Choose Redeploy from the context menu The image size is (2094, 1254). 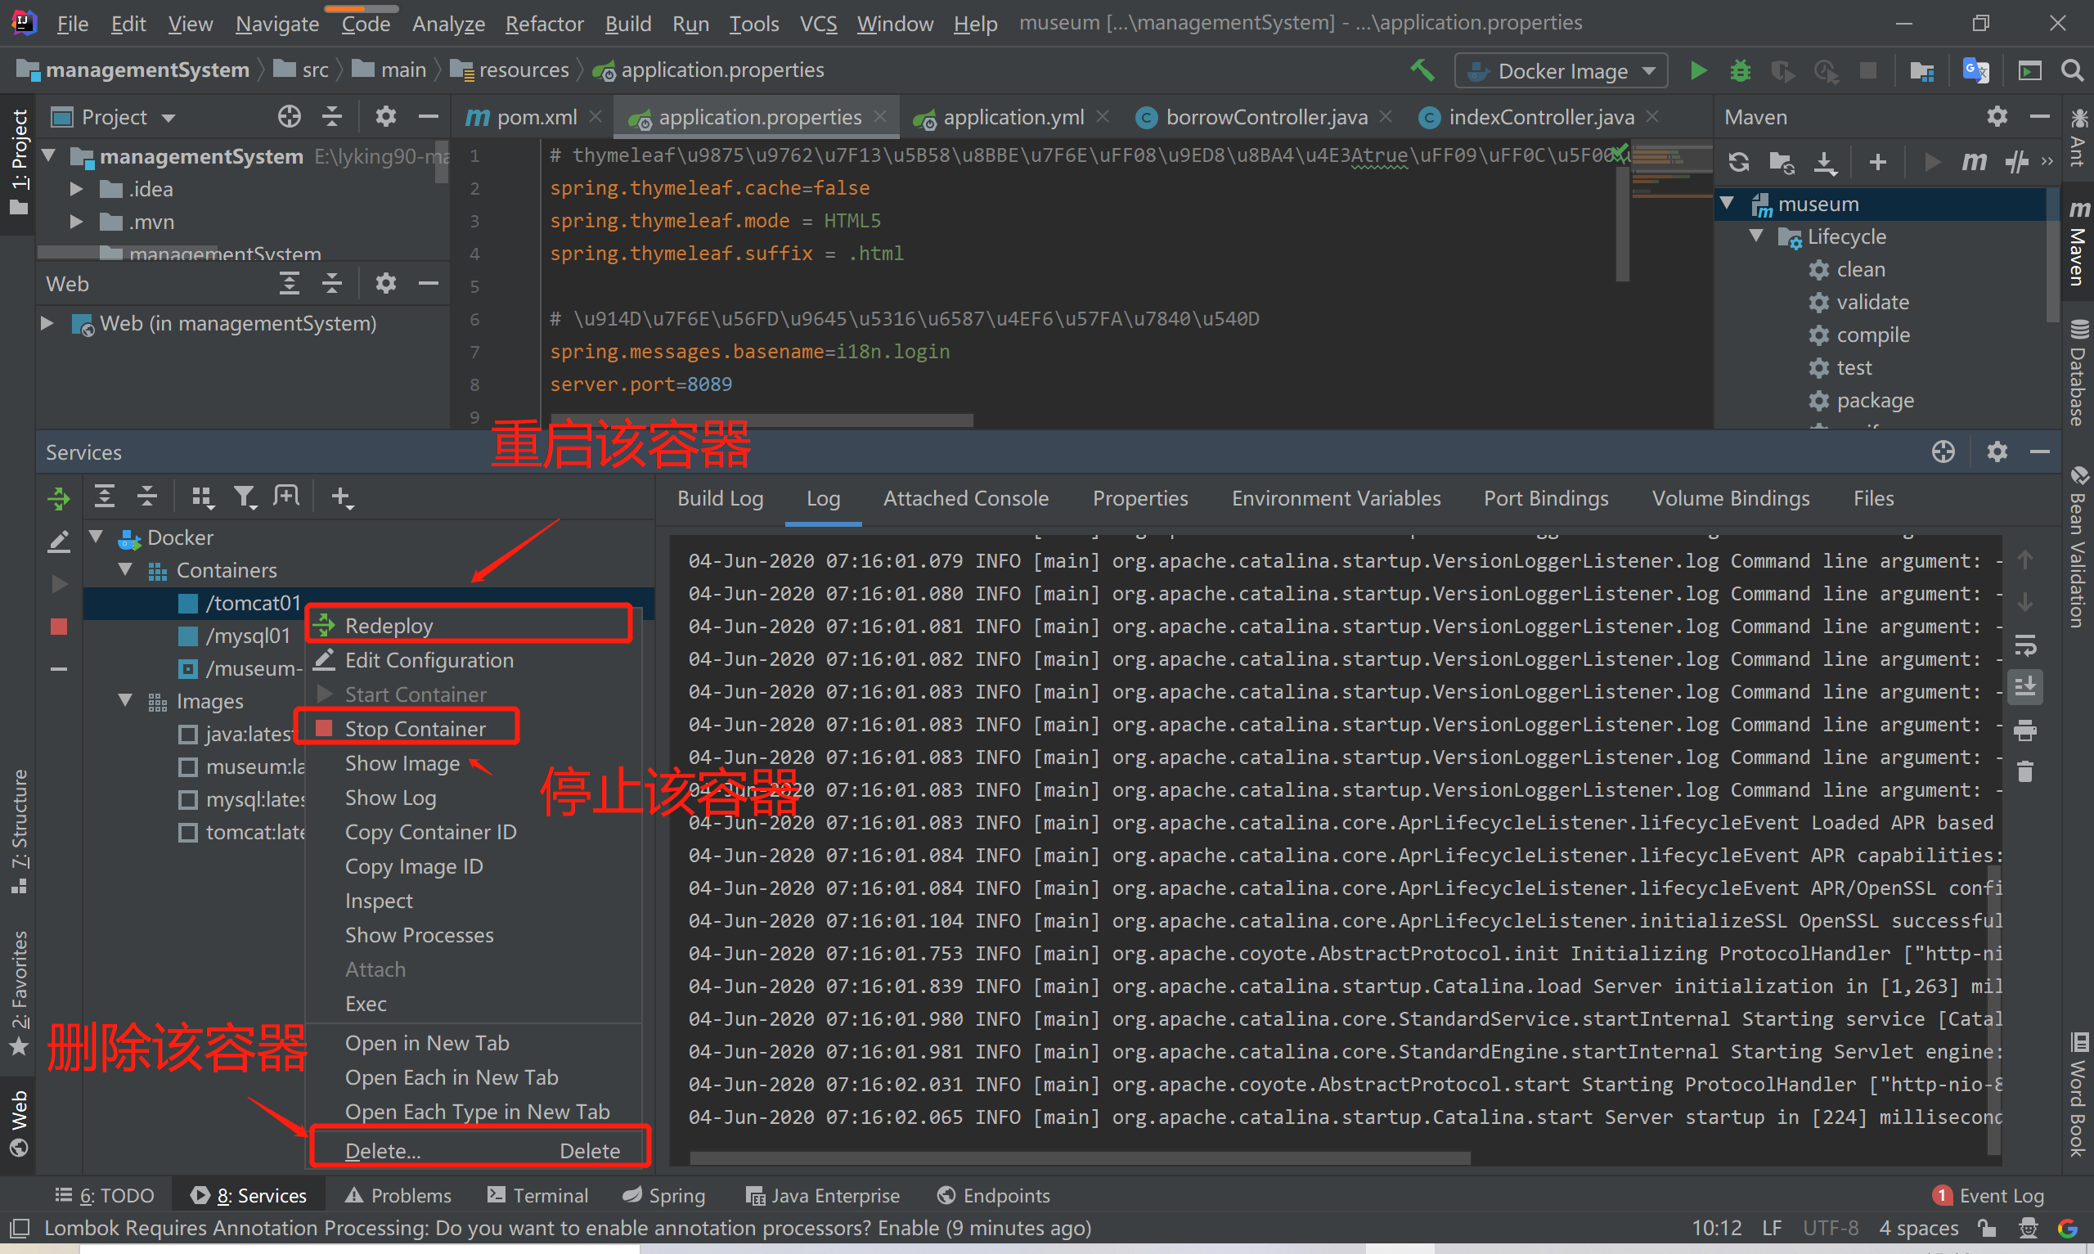pyautogui.click(x=469, y=625)
